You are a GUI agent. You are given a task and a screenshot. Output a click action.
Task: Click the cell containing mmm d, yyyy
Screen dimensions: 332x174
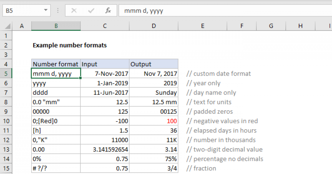point(55,73)
